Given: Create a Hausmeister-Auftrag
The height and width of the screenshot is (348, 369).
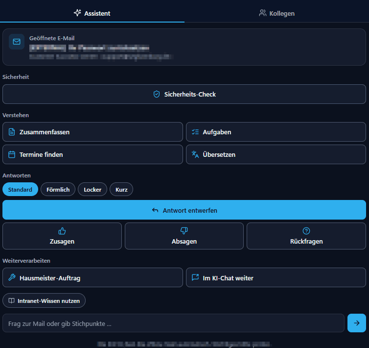Looking at the screenshot, I should [92, 277].
